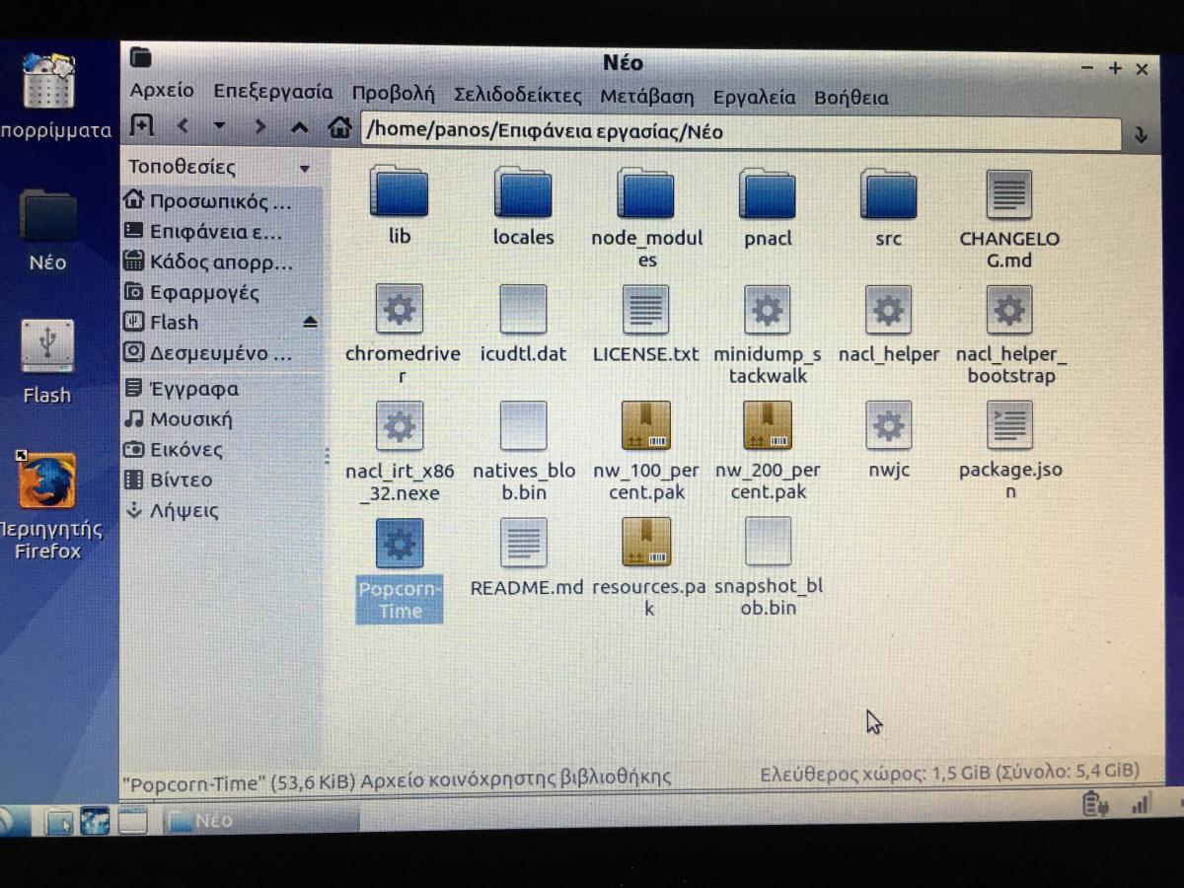Open the Σελιδοδείκτες menu
This screenshot has height=888, width=1184.
click(518, 96)
